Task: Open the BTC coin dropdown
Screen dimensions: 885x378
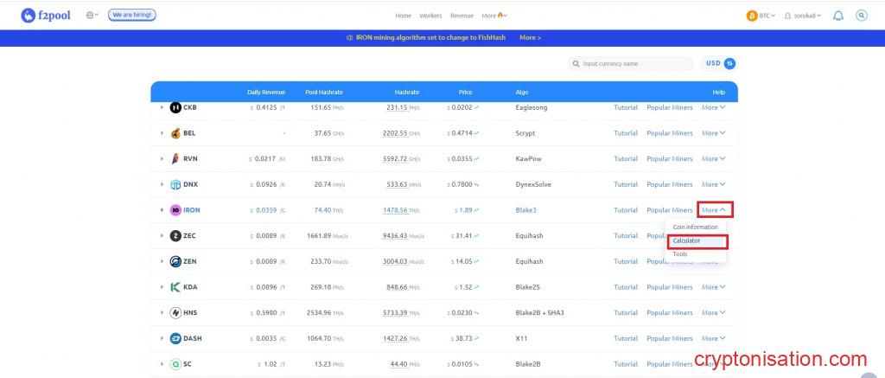Action: [x=761, y=16]
